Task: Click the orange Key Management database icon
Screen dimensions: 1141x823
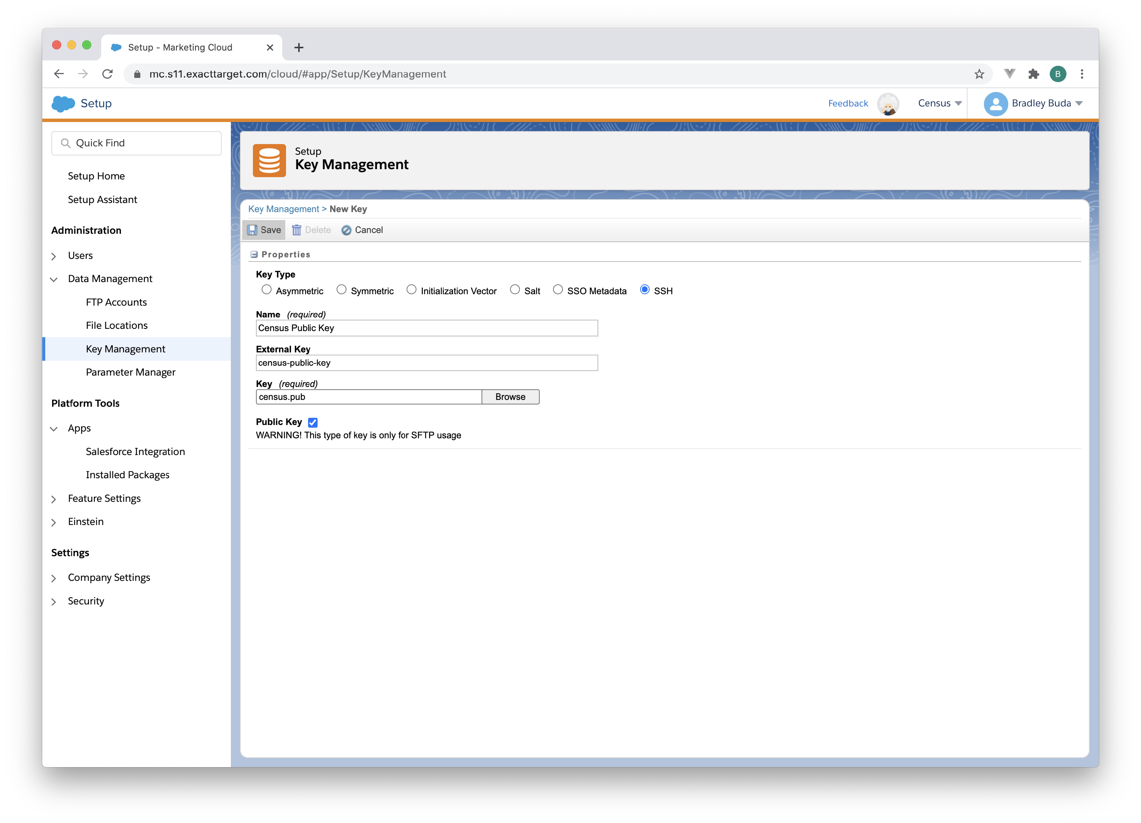Action: [x=269, y=161]
